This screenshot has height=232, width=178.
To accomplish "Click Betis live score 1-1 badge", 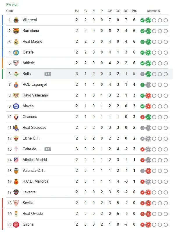I will pyautogui.click(x=48, y=74).
